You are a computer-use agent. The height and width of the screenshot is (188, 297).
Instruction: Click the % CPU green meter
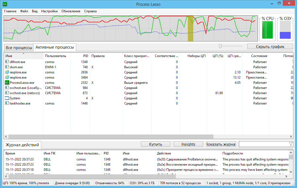[x=268, y=30]
